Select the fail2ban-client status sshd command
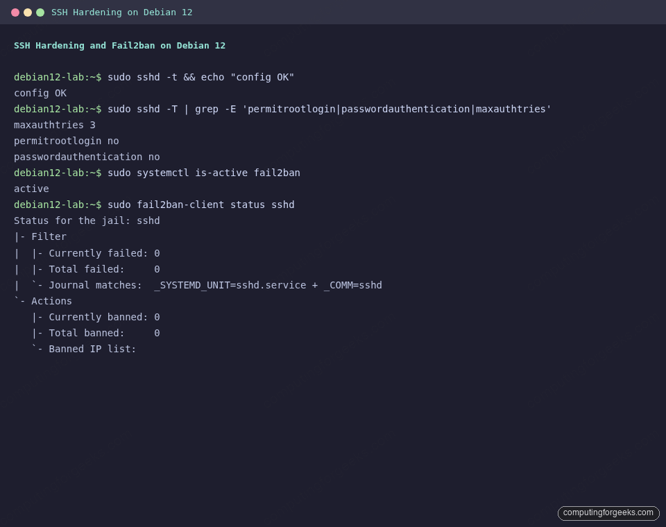Screen dimensions: 666x527 coord(201,205)
